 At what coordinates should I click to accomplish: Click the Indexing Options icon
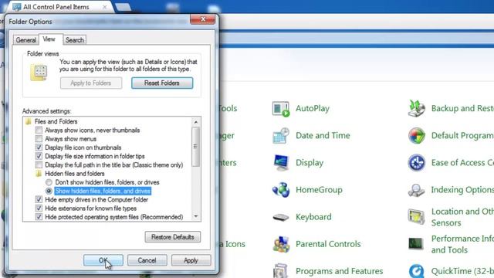[x=416, y=190]
